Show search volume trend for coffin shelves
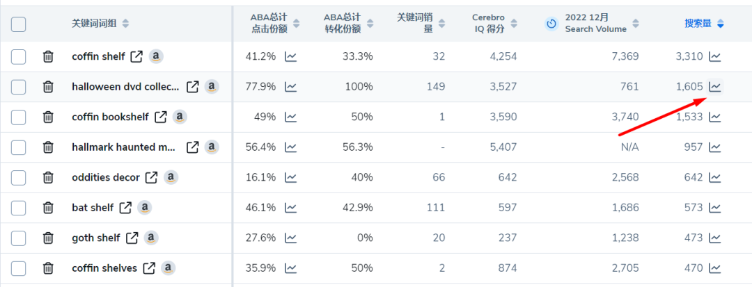Viewport: 752px width, 287px height. tap(715, 268)
